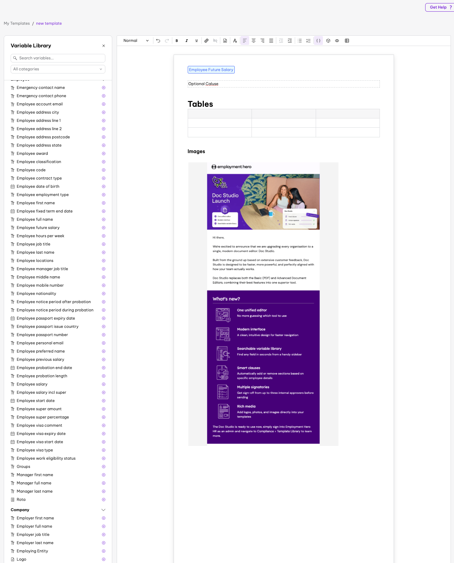
Task: Toggle underline formatting
Action: [x=197, y=41]
